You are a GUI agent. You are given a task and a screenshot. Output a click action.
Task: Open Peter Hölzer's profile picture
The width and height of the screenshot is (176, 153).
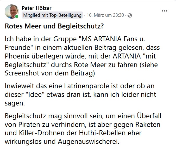click(x=11, y=11)
